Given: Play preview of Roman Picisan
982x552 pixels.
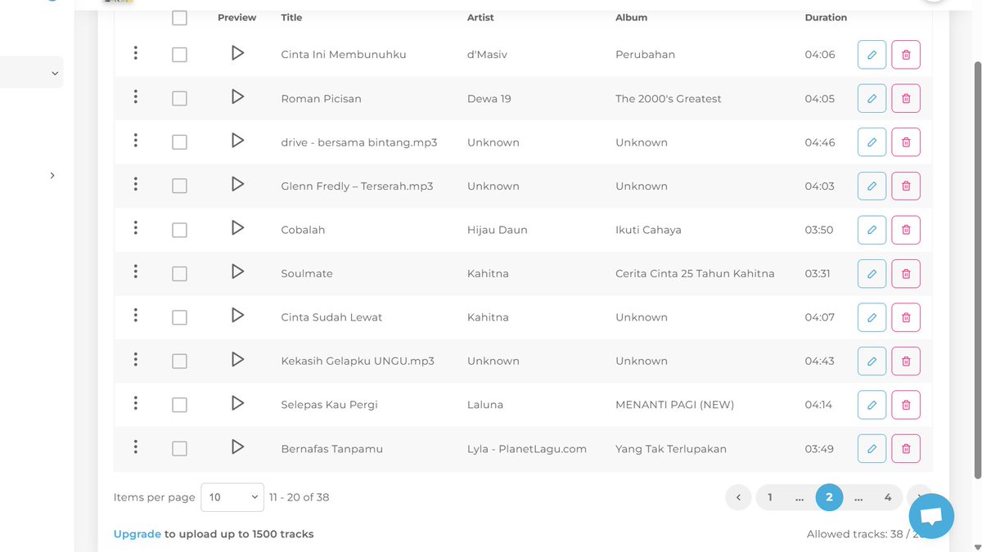Looking at the screenshot, I should point(237,97).
